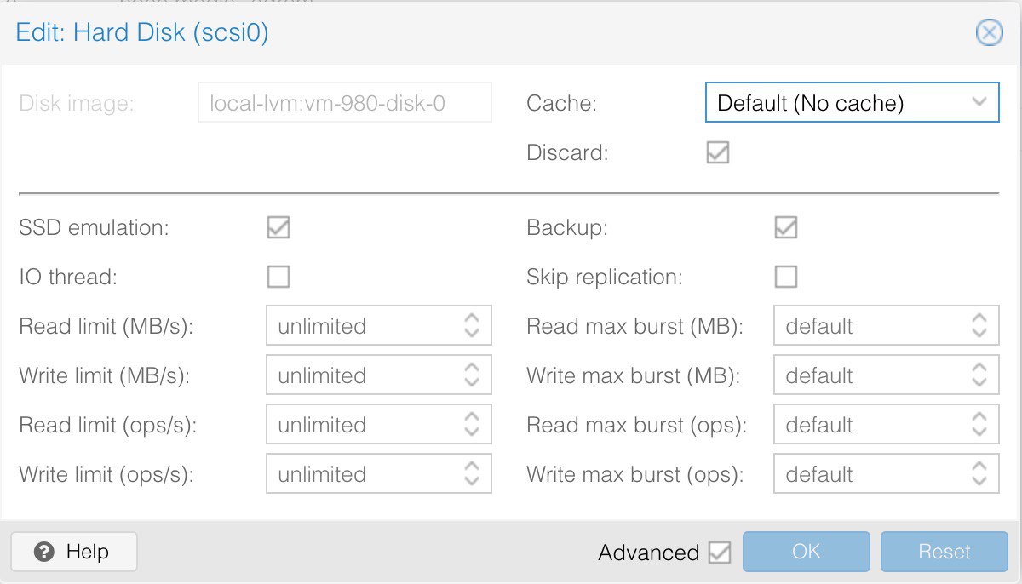Decrease Write limit (ops/s) with the down spinner arrow
The height and width of the screenshot is (584, 1022).
click(472, 483)
